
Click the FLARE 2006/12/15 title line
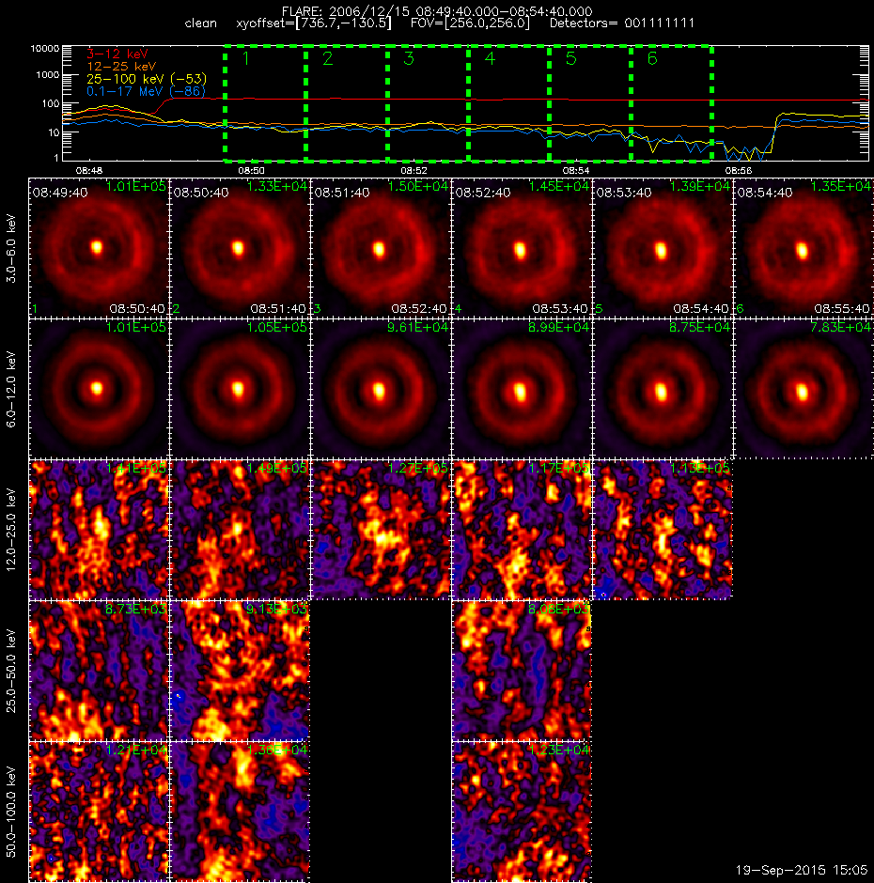(x=437, y=11)
